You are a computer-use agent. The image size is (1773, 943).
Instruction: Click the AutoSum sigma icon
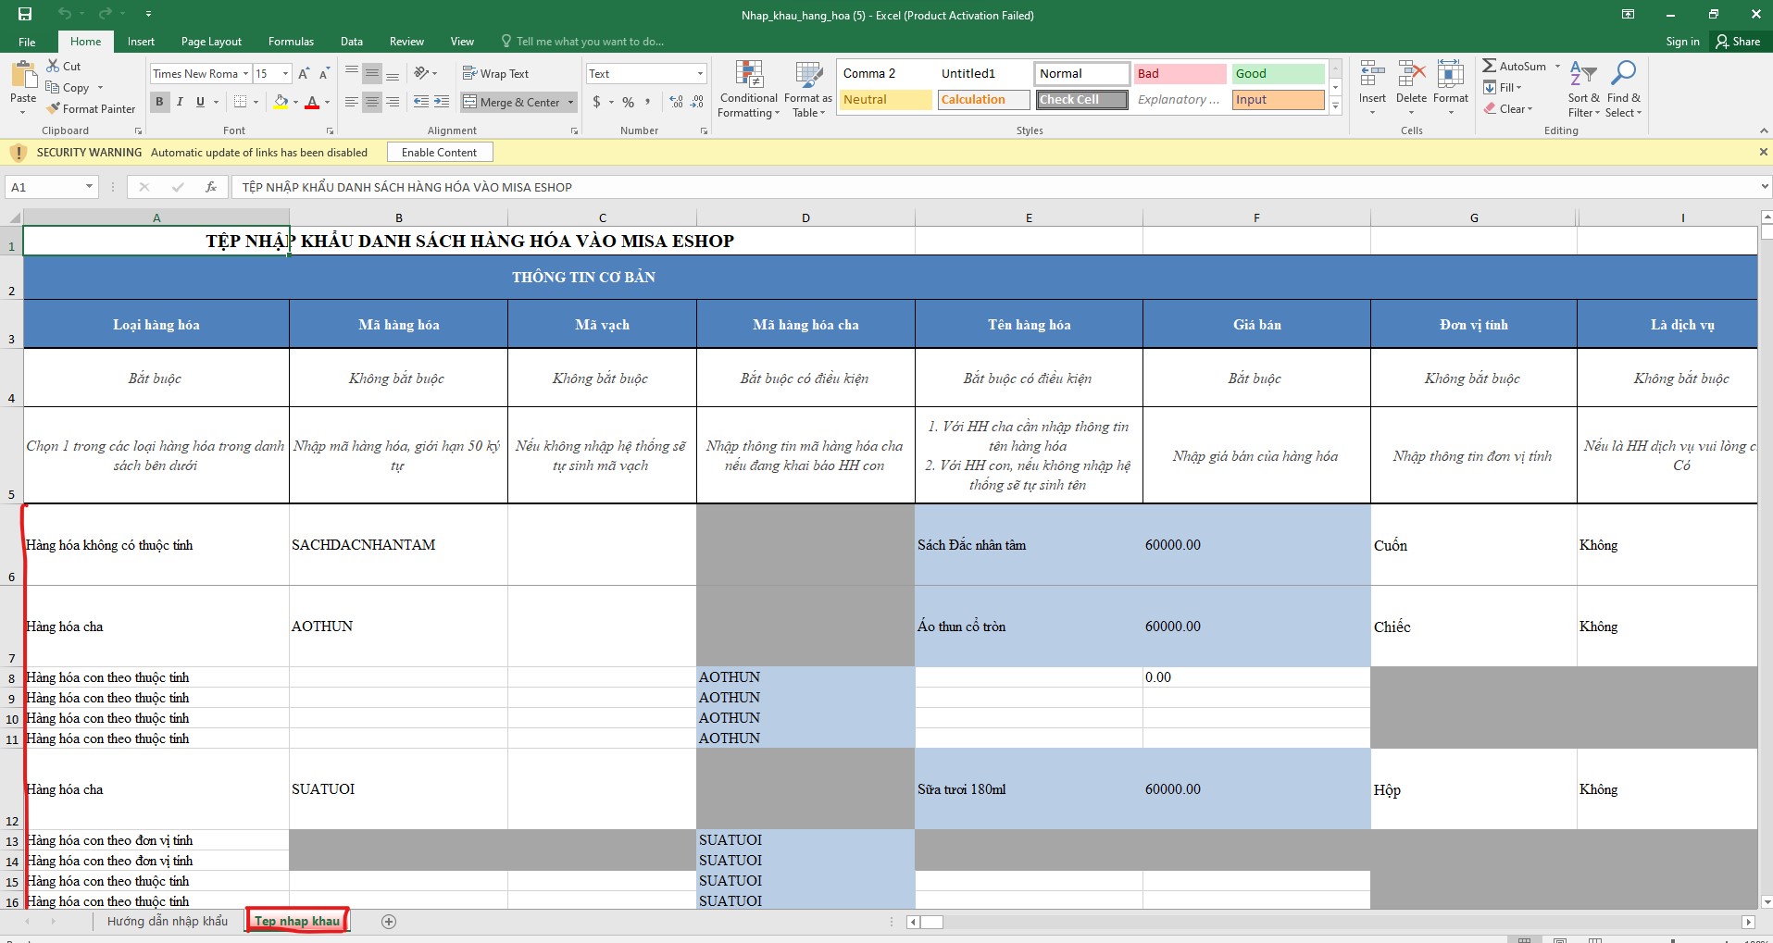point(1489,66)
